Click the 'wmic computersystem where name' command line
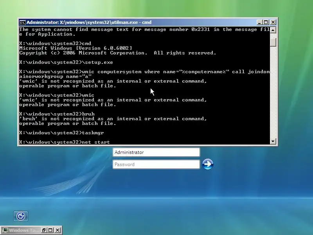The width and height of the screenshot is (313, 235). point(144,74)
